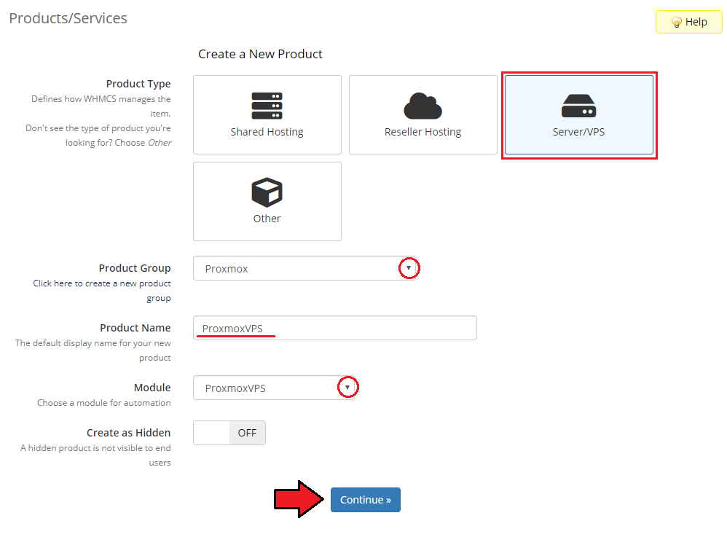
Task: Expand the Module dropdown showing ProxmoxVPS
Action: [x=274, y=388]
